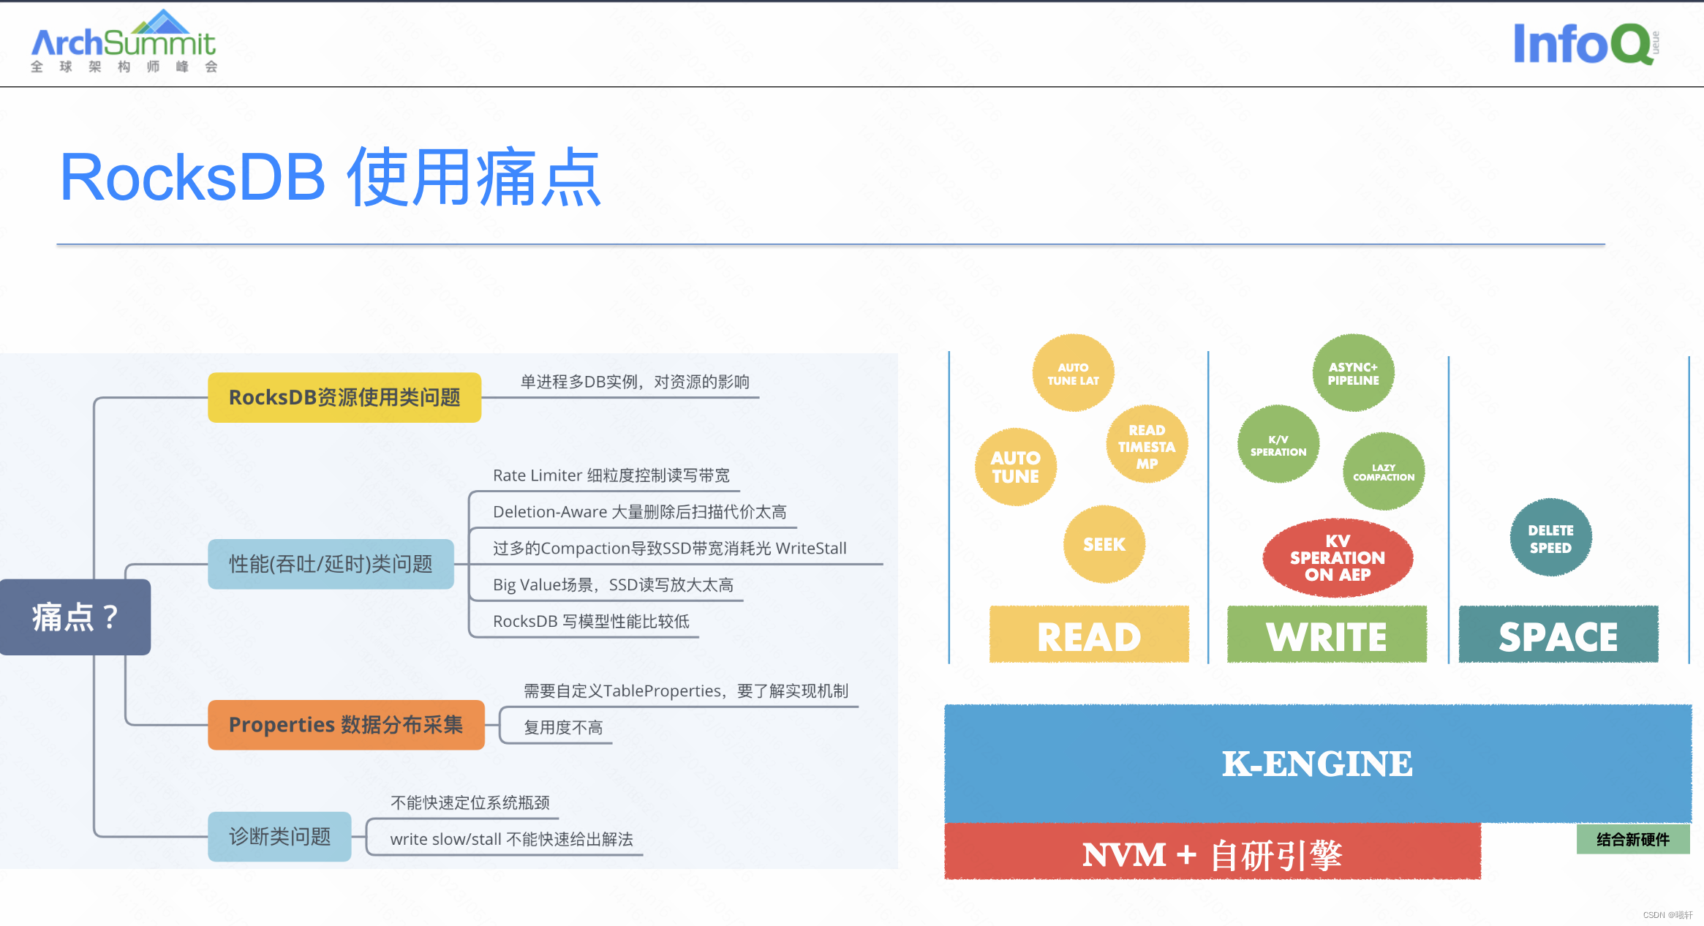Click the InfoQ logo
Image resolution: width=1704 pixels, height=926 pixels.
(1586, 44)
